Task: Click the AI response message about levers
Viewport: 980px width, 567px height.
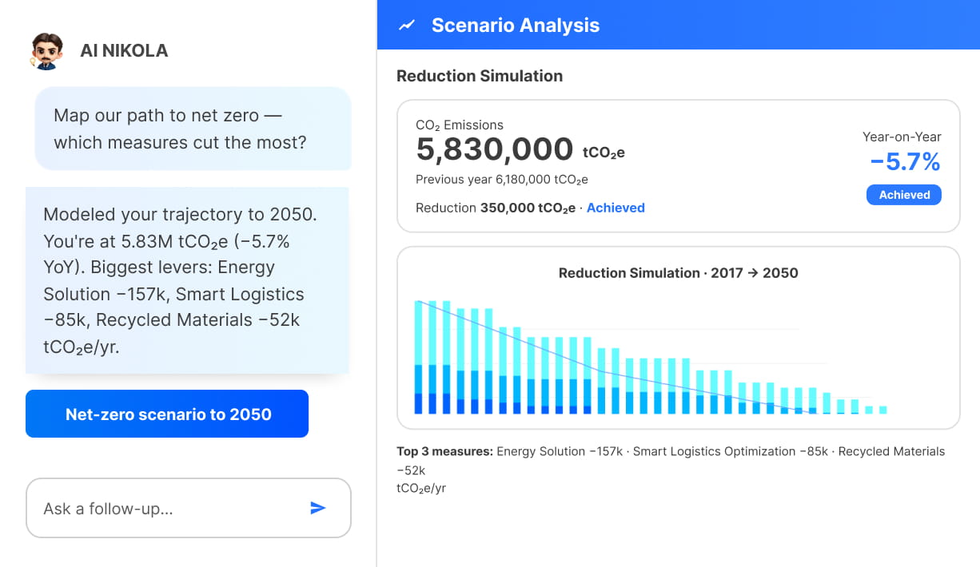Action: tap(187, 280)
